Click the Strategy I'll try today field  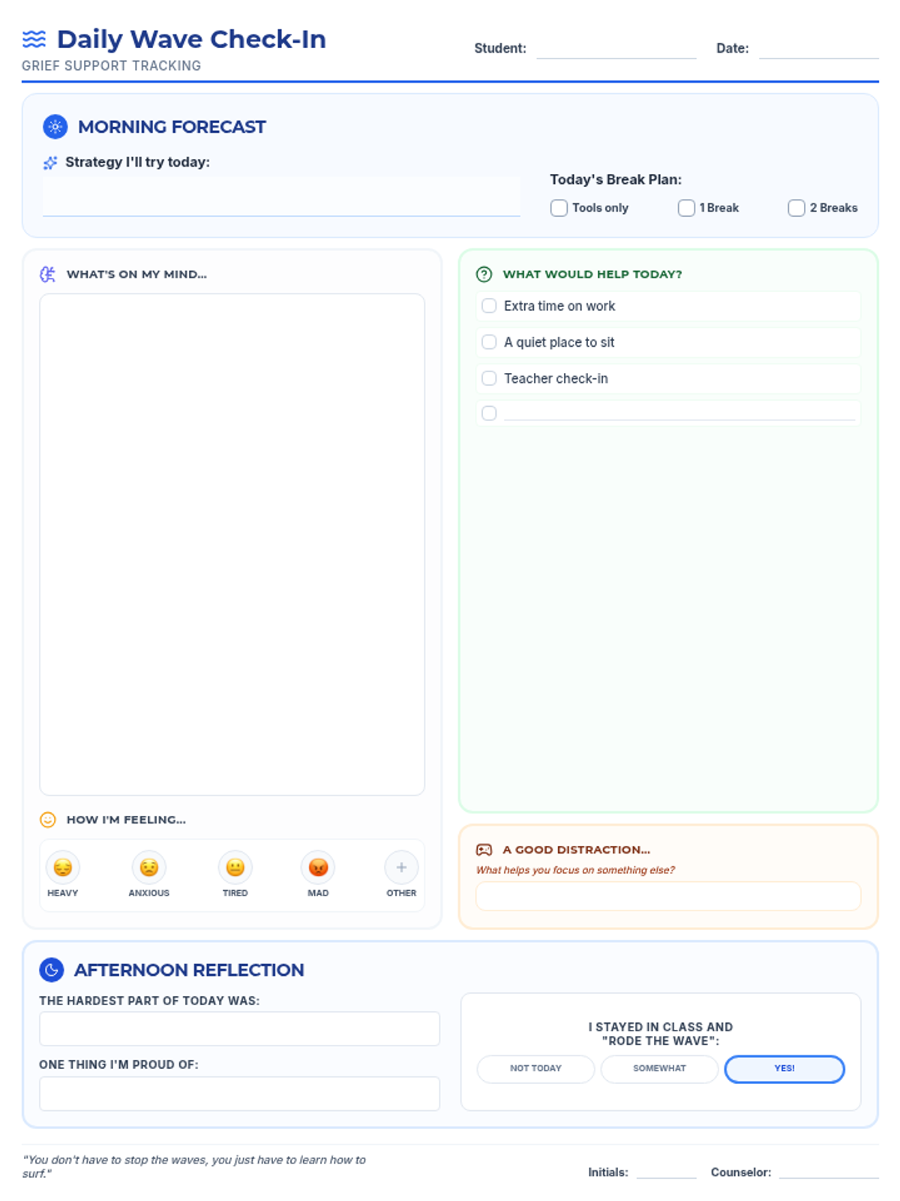tap(281, 197)
